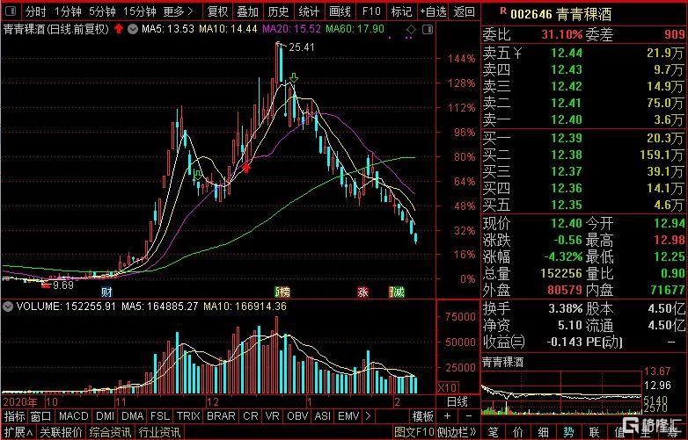Open the 综合资讯 tab
This screenshot has width=688, height=440.
(110, 432)
